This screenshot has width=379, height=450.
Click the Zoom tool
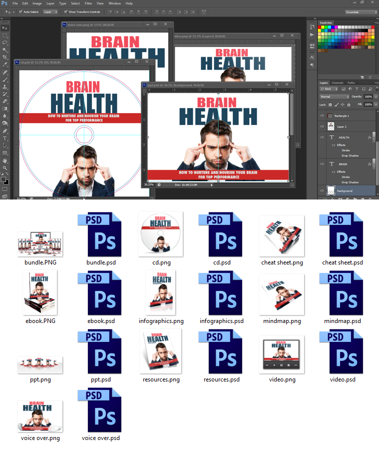click(x=5, y=168)
